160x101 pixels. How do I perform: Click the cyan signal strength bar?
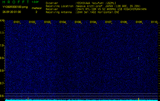coord(81,100)
